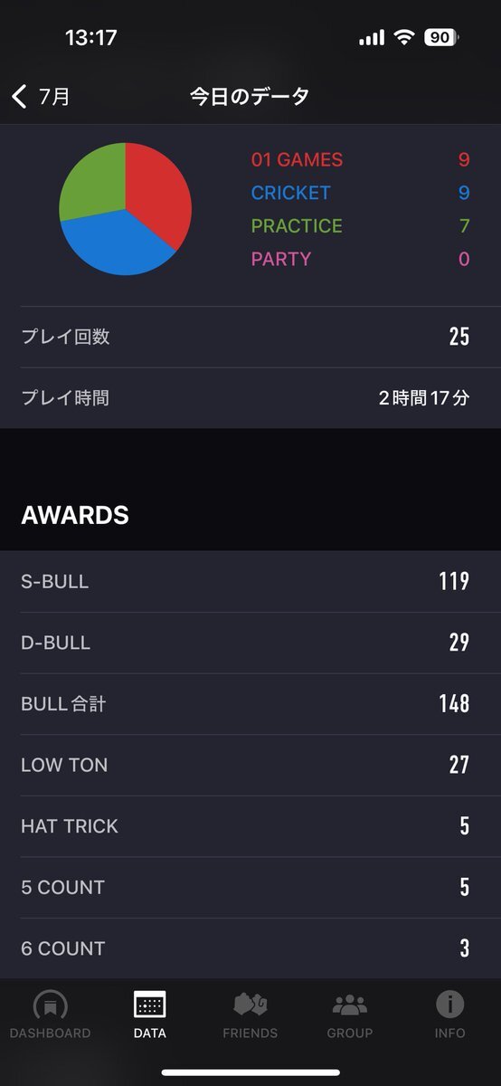Open the Friends icon in the bottom bar
Viewport: 501px width, 1086px height.
(x=250, y=1005)
